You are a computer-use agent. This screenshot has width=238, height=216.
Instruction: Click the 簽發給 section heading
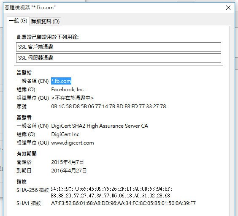(x=24, y=73)
